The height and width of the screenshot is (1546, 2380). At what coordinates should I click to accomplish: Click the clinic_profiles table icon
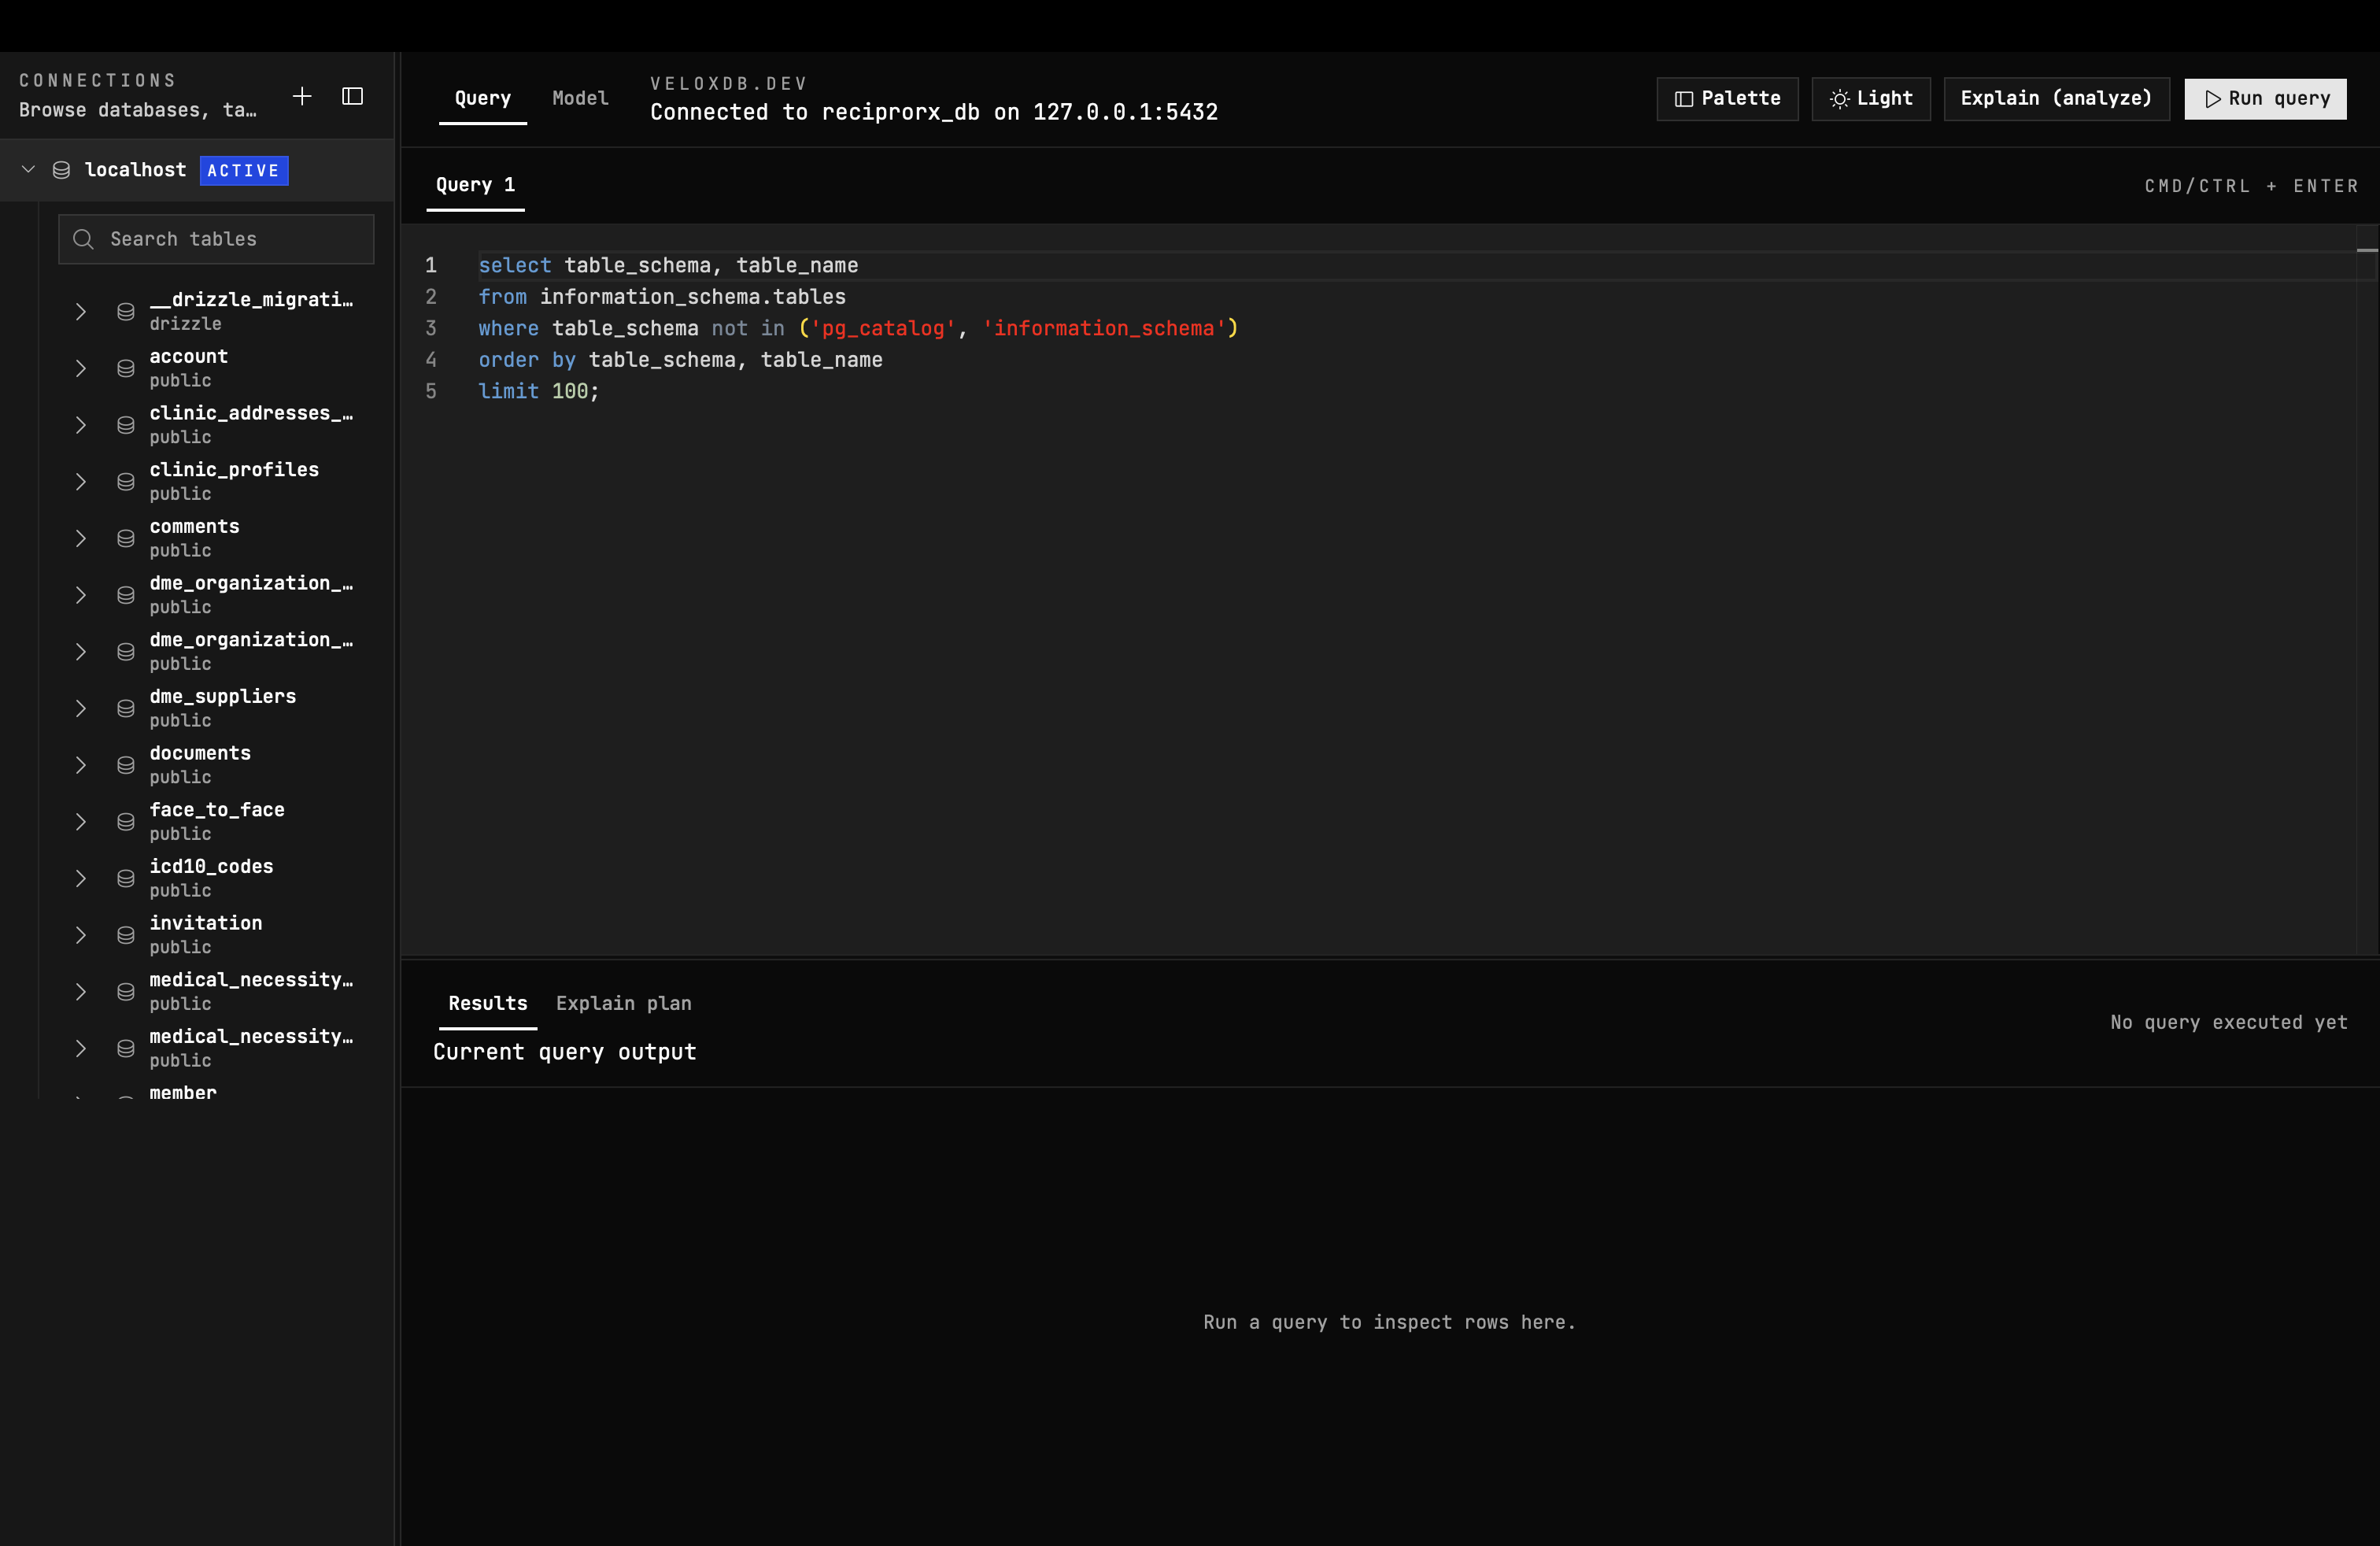126,482
